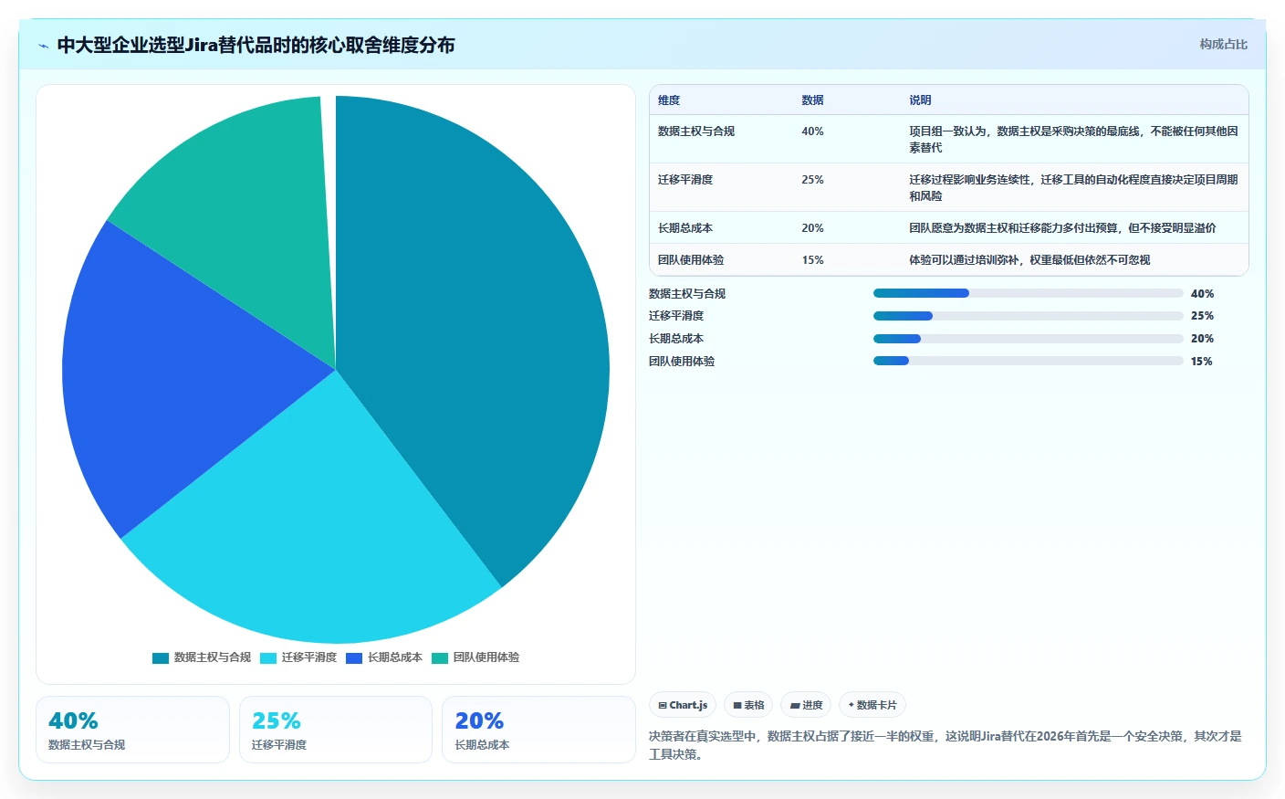Click the 长期总成本 progress bar

[x=1028, y=339]
